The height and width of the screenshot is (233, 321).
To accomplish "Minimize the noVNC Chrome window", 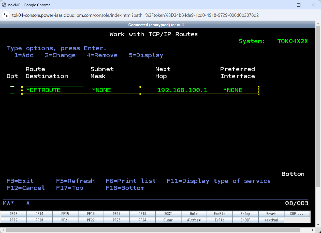I will tap(284, 5).
